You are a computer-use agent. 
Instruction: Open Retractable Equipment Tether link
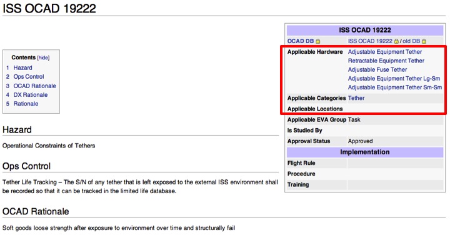(386, 61)
